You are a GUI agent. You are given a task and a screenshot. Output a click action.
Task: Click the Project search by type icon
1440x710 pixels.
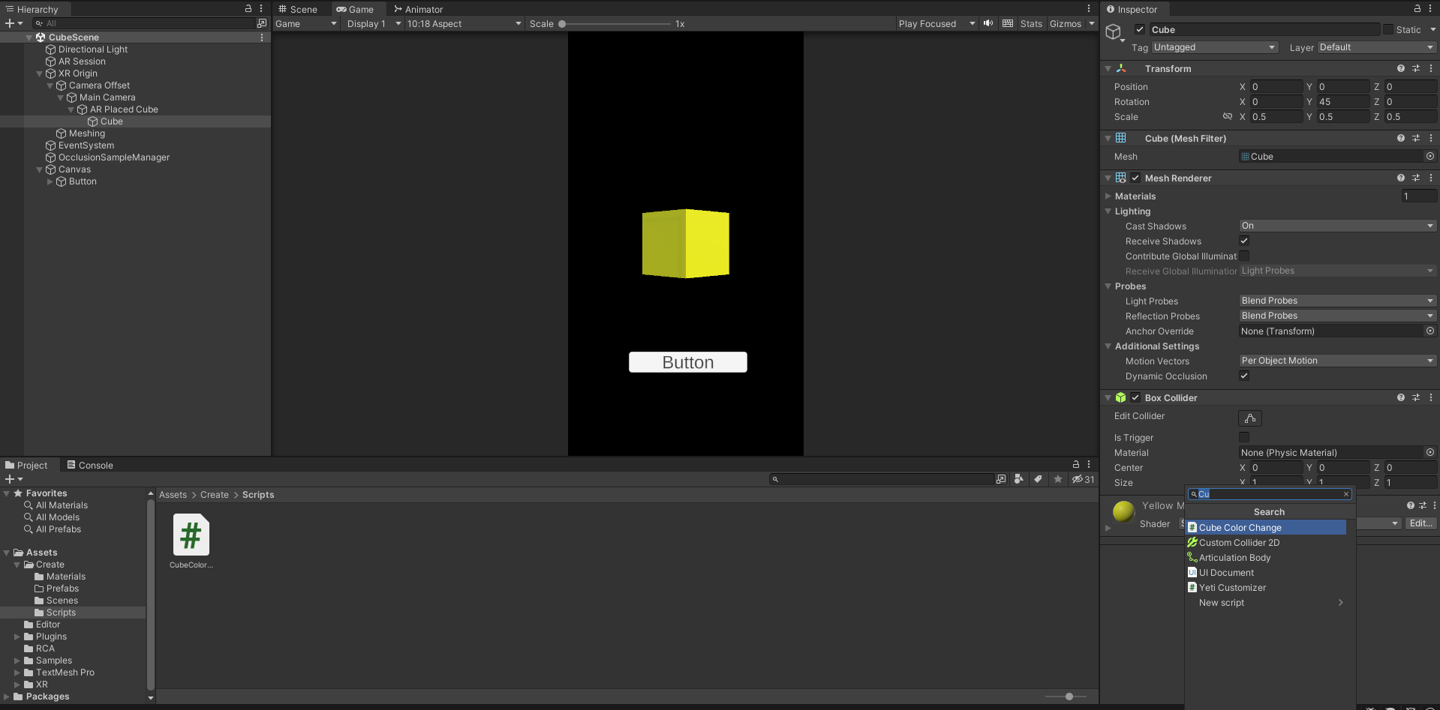click(x=1019, y=478)
